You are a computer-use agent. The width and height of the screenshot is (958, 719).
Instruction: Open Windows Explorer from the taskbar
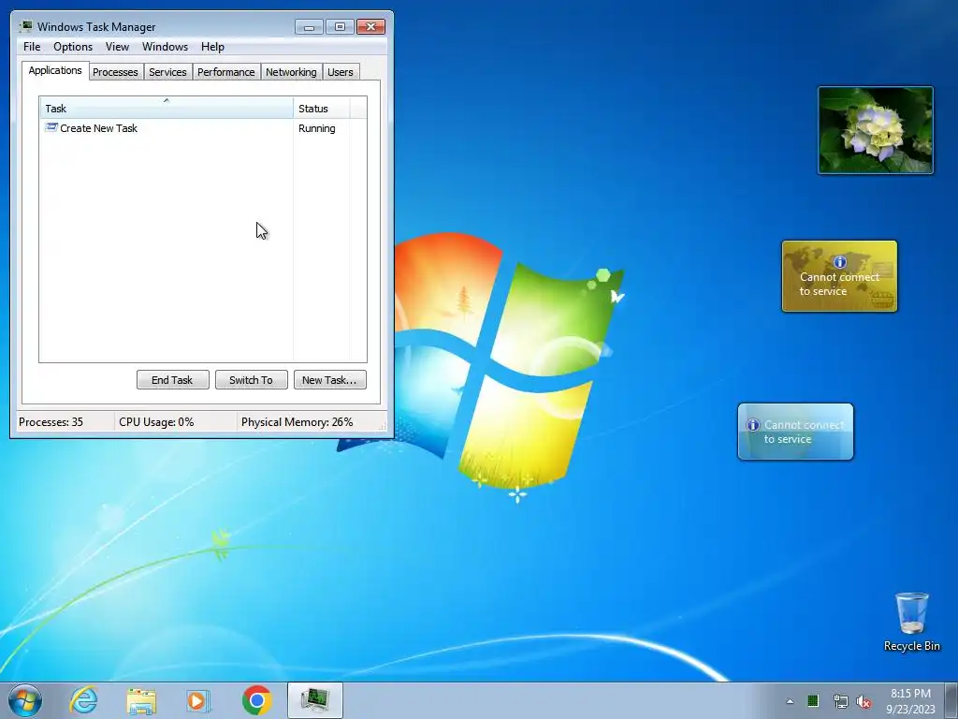(141, 700)
